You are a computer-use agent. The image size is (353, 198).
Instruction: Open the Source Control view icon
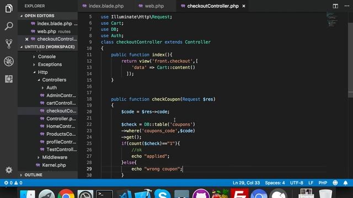click(x=9, y=44)
